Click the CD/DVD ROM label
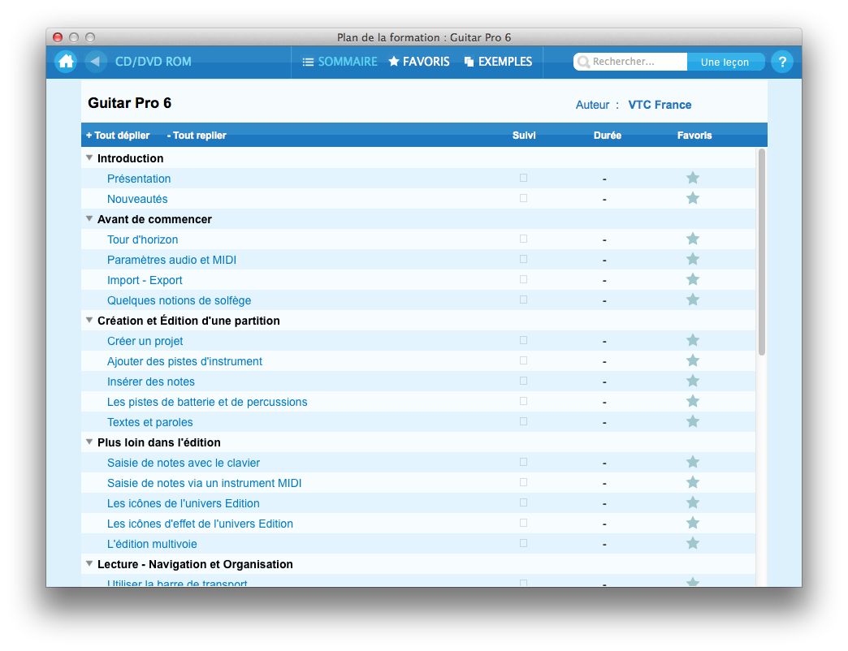 pyautogui.click(x=153, y=62)
